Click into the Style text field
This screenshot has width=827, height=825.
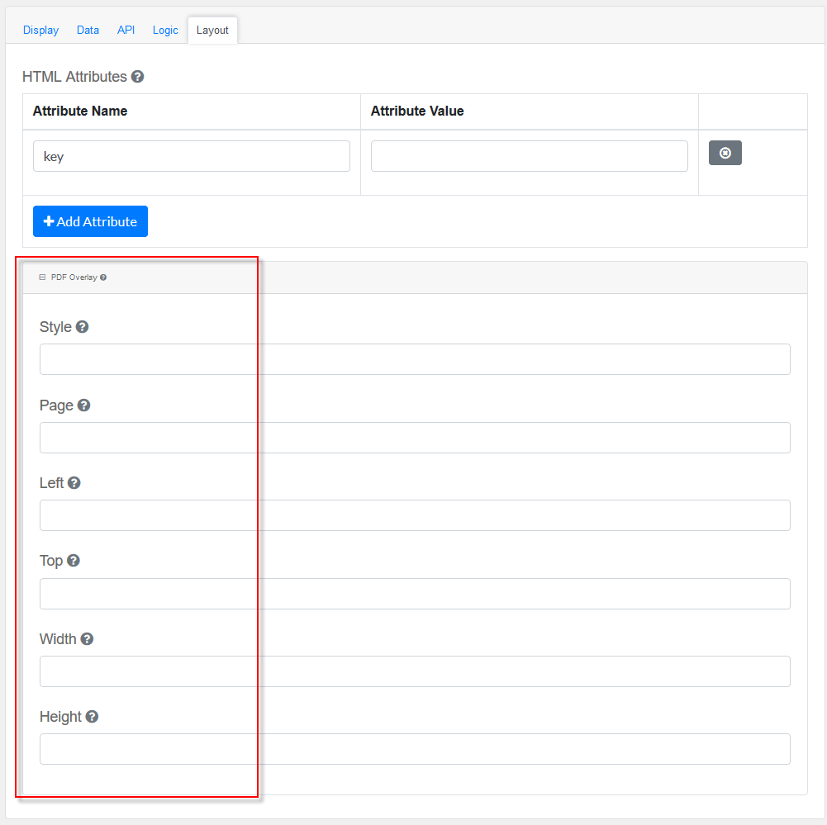pos(415,359)
